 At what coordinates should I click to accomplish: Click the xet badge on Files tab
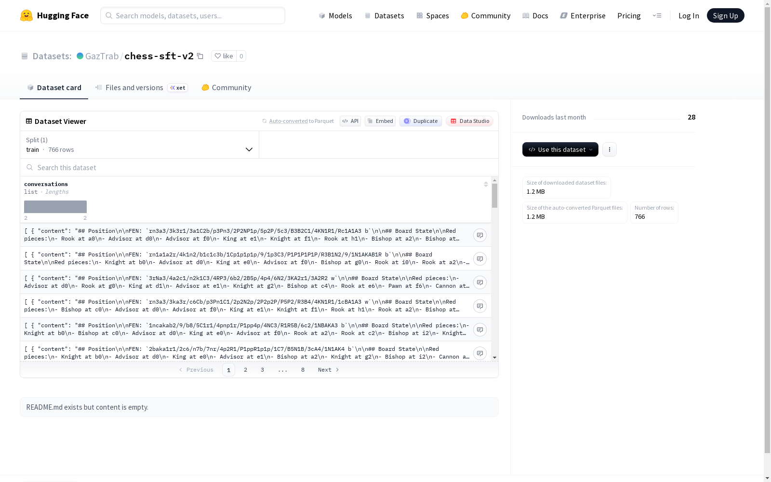click(178, 88)
